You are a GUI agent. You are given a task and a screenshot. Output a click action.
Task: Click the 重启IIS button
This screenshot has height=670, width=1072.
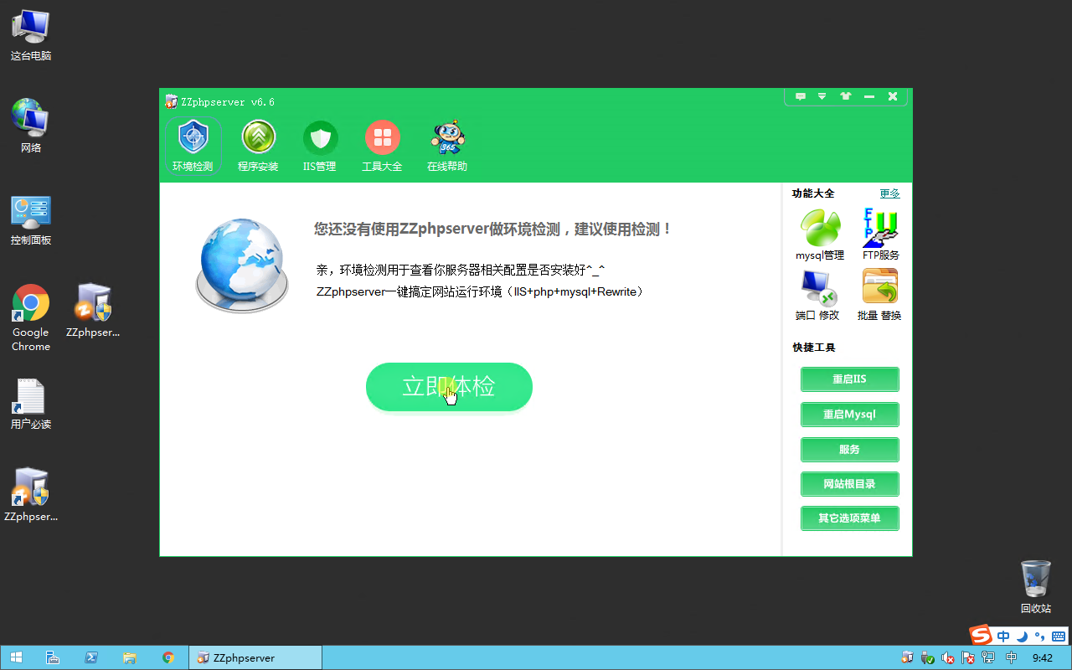(849, 379)
